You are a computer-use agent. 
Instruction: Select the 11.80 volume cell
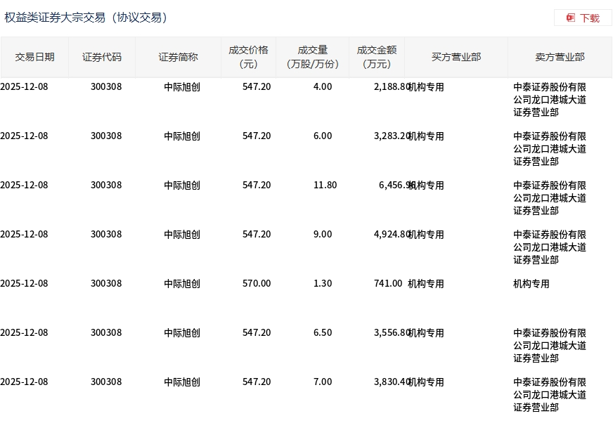325,185
